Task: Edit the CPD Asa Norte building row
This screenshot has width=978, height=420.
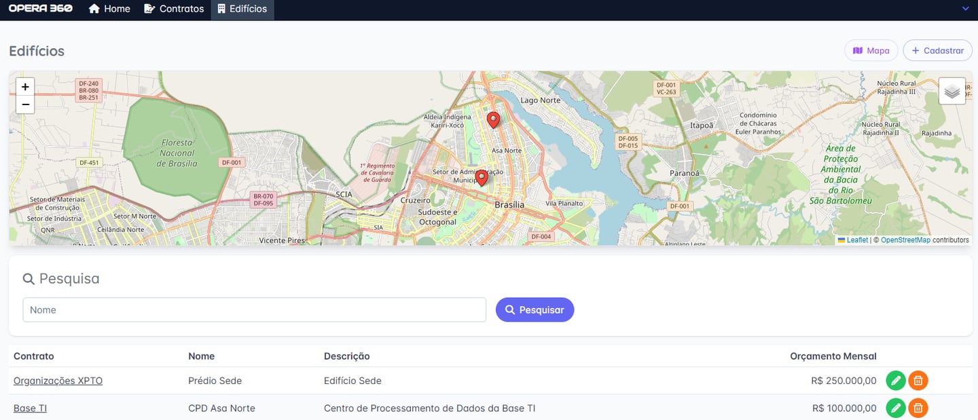Action: (x=896, y=408)
